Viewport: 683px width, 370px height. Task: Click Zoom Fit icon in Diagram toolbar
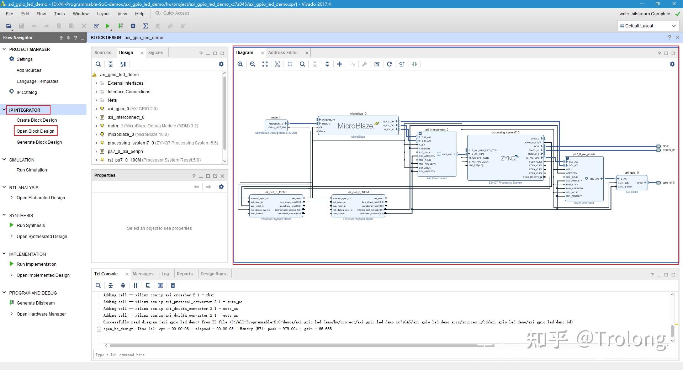pyautogui.click(x=265, y=64)
